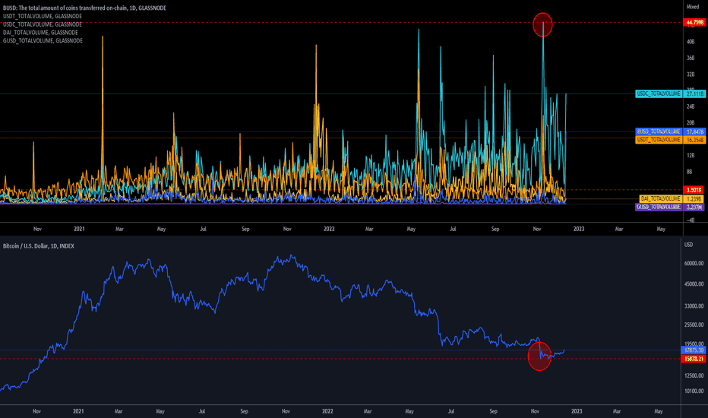Click the 33000.00 value on Bitcoin axis
The width and height of the screenshot is (708, 418).
pyautogui.click(x=694, y=306)
